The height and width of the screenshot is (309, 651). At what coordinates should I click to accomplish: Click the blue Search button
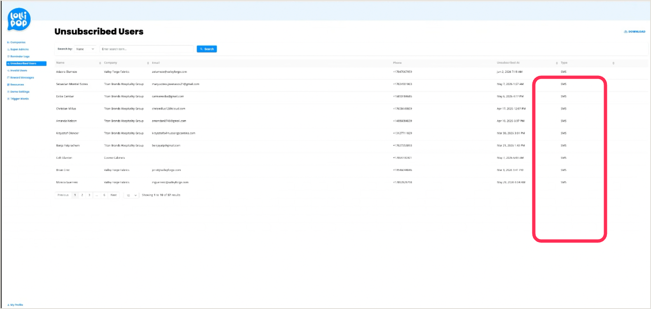click(207, 49)
